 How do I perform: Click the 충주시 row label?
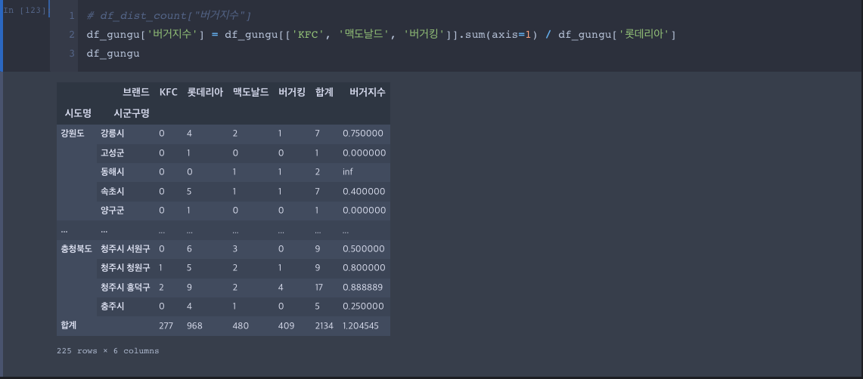click(112, 306)
